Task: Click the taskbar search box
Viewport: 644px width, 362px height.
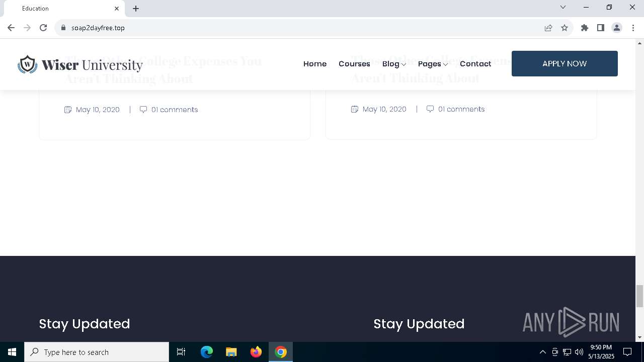Action: click(97, 352)
